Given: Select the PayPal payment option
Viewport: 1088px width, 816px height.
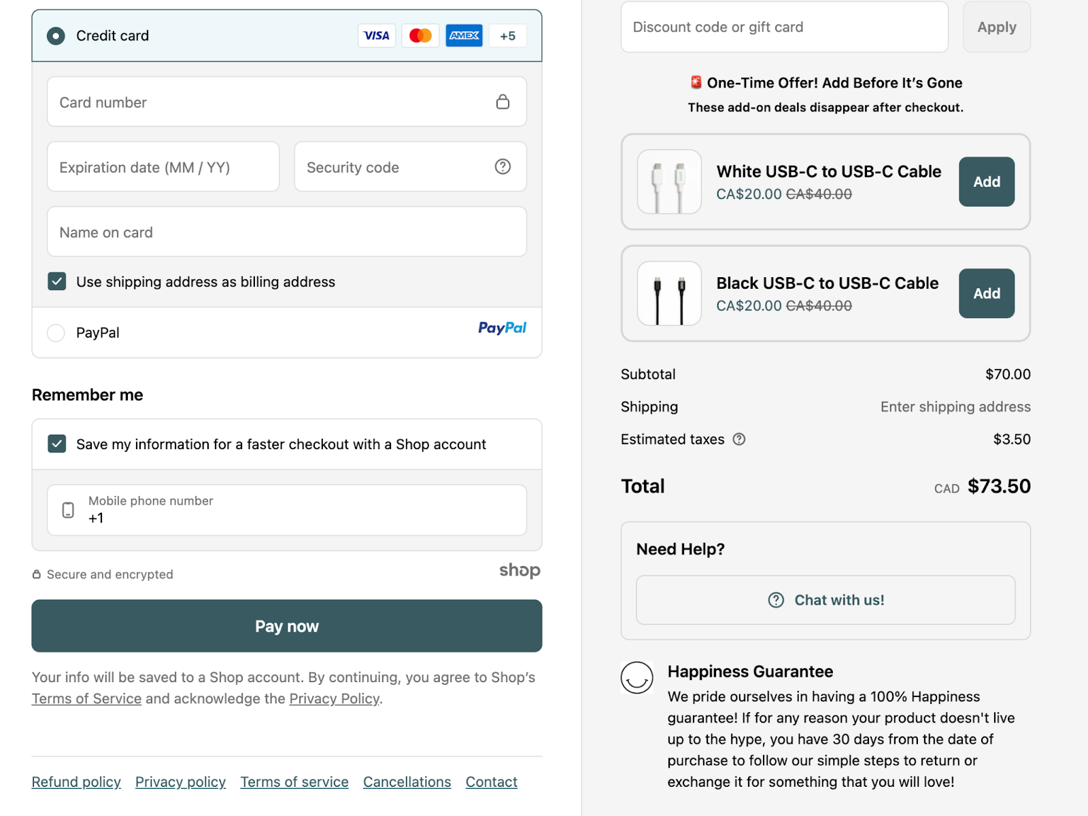Looking at the screenshot, I should coord(56,332).
